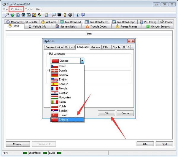Image resolution: width=178 pixels, height=157 pixels.
Task: Open the Tools menu
Action: [29, 9]
